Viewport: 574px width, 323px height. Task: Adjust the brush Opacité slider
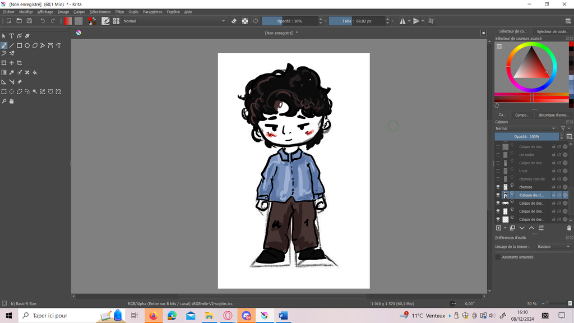(x=289, y=21)
